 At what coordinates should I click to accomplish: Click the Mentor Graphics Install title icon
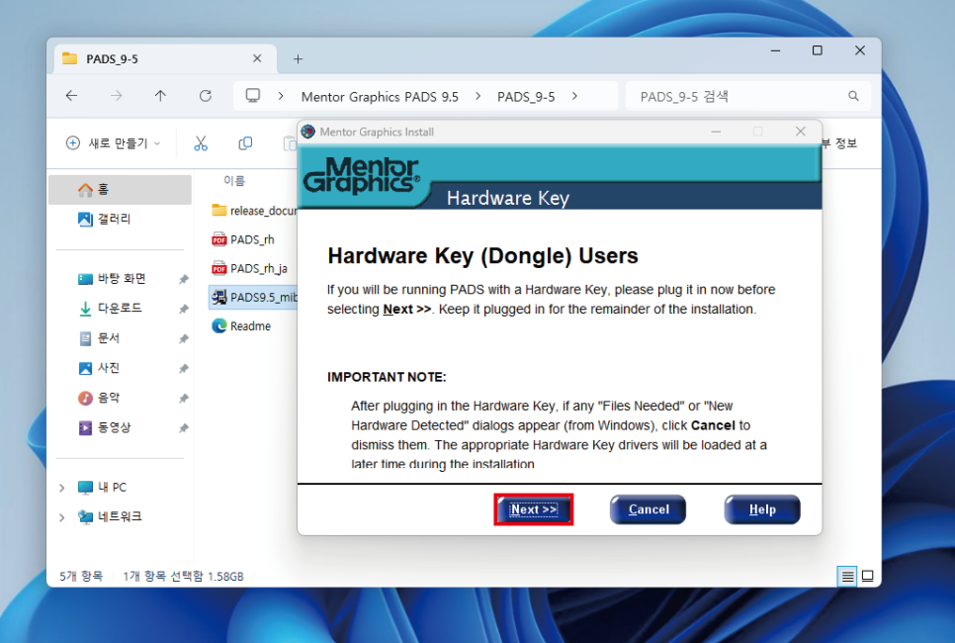308,132
